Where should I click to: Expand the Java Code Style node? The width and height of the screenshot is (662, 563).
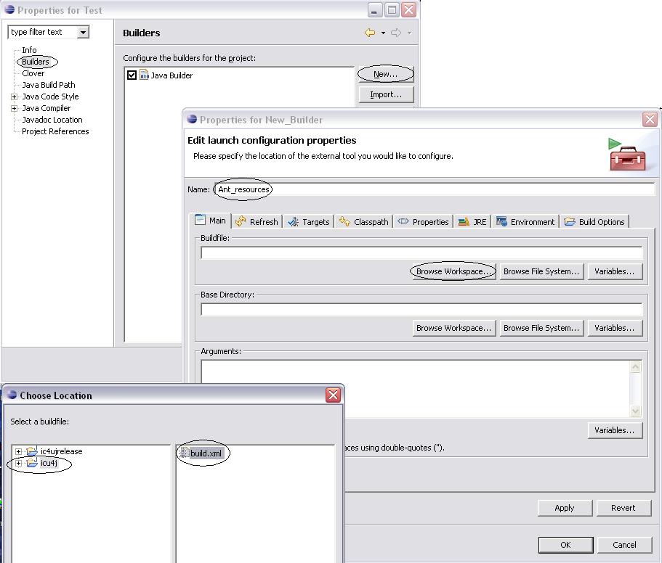14,96
